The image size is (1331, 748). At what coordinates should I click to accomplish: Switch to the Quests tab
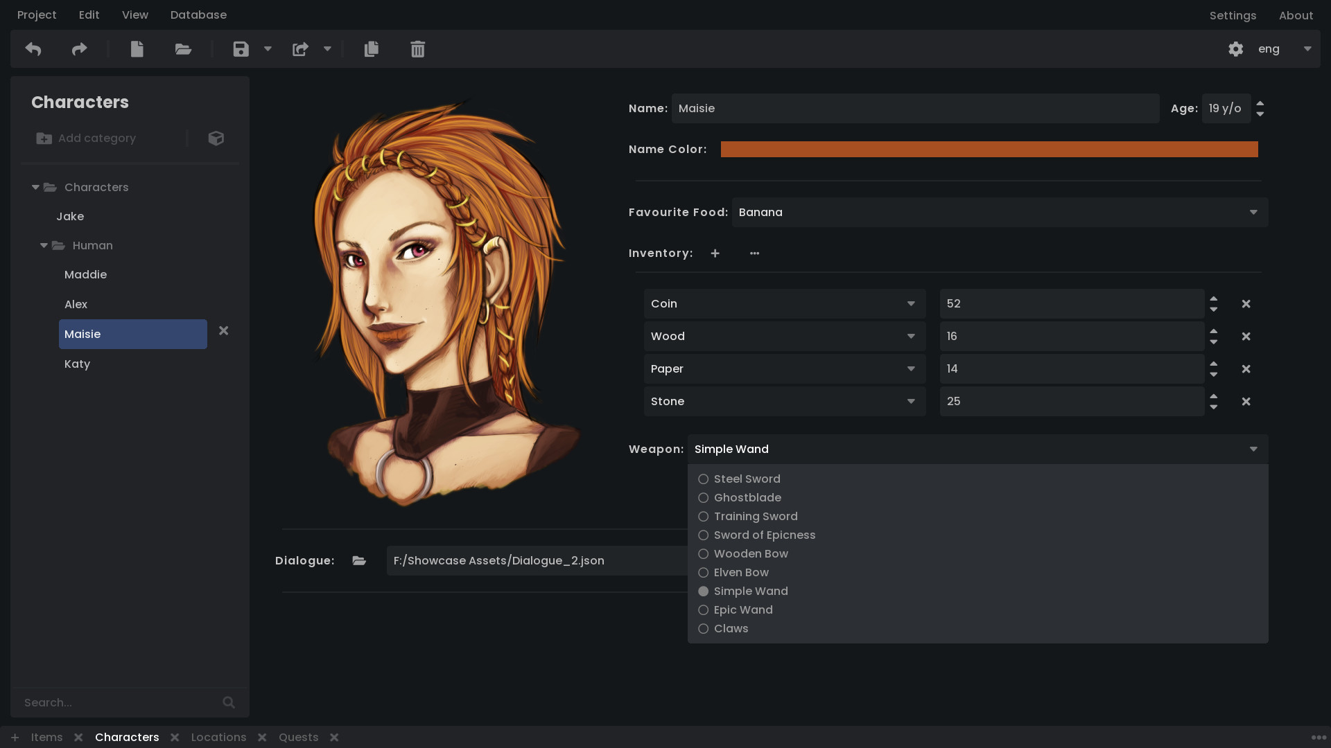coord(298,737)
